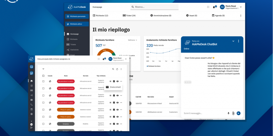
Task: Collapse the ChatBot panel with its chevron
Action: pos(233,41)
